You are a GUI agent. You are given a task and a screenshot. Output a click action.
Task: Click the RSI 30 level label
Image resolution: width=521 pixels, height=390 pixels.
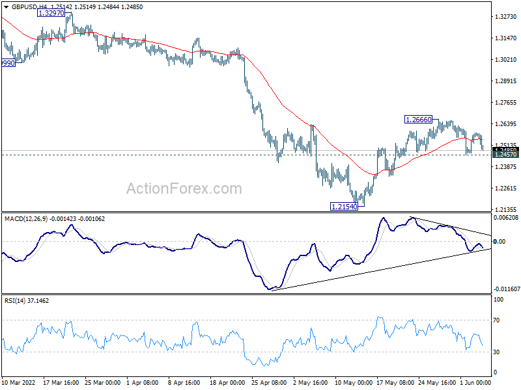496,352
